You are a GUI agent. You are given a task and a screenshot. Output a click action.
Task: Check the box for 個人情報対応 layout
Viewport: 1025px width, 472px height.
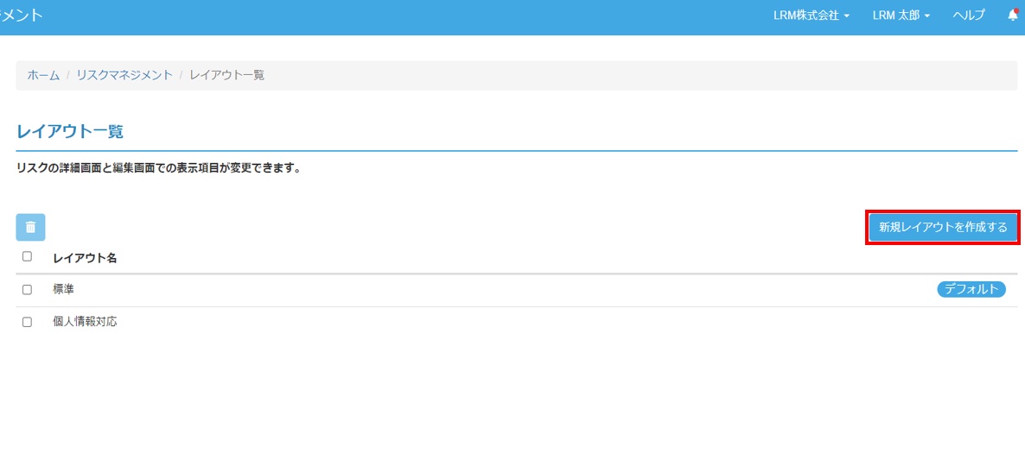[27, 322]
